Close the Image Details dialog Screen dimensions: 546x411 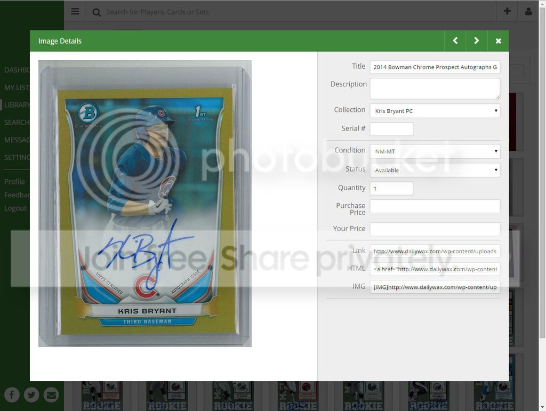(x=499, y=41)
